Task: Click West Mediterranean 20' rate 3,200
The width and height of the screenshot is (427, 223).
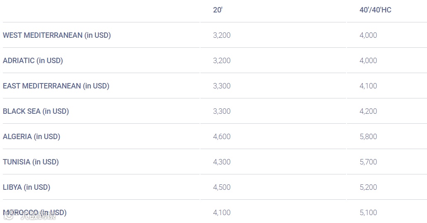Action: [222, 35]
